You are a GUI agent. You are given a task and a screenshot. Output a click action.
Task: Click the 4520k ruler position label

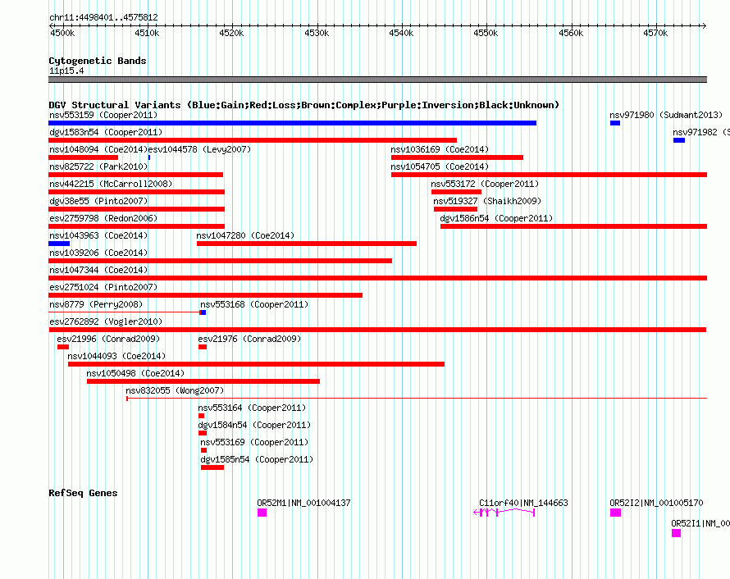click(231, 33)
